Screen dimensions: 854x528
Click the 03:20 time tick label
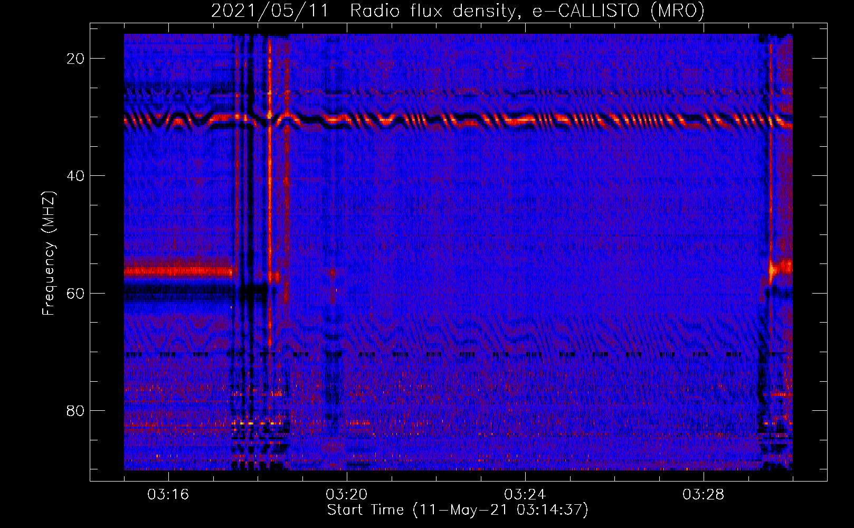click(347, 495)
